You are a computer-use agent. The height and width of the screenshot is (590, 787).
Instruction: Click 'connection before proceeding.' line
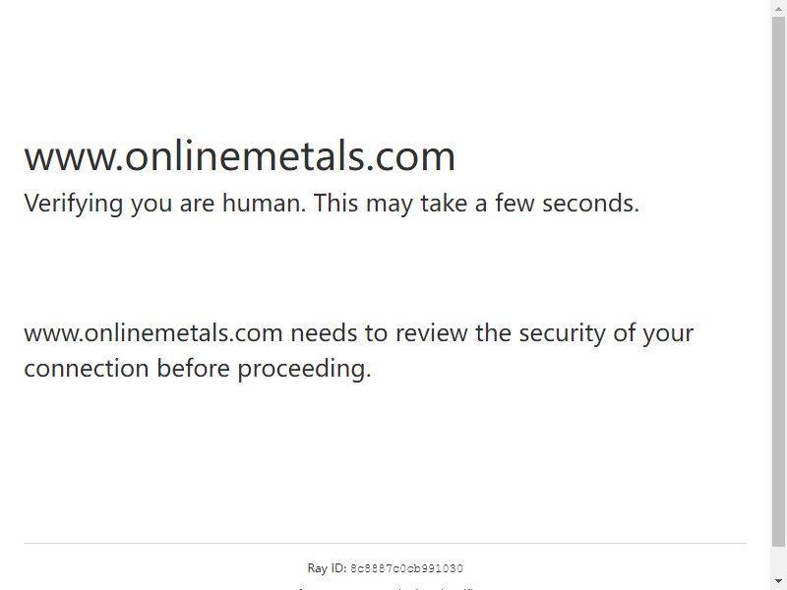[198, 369]
